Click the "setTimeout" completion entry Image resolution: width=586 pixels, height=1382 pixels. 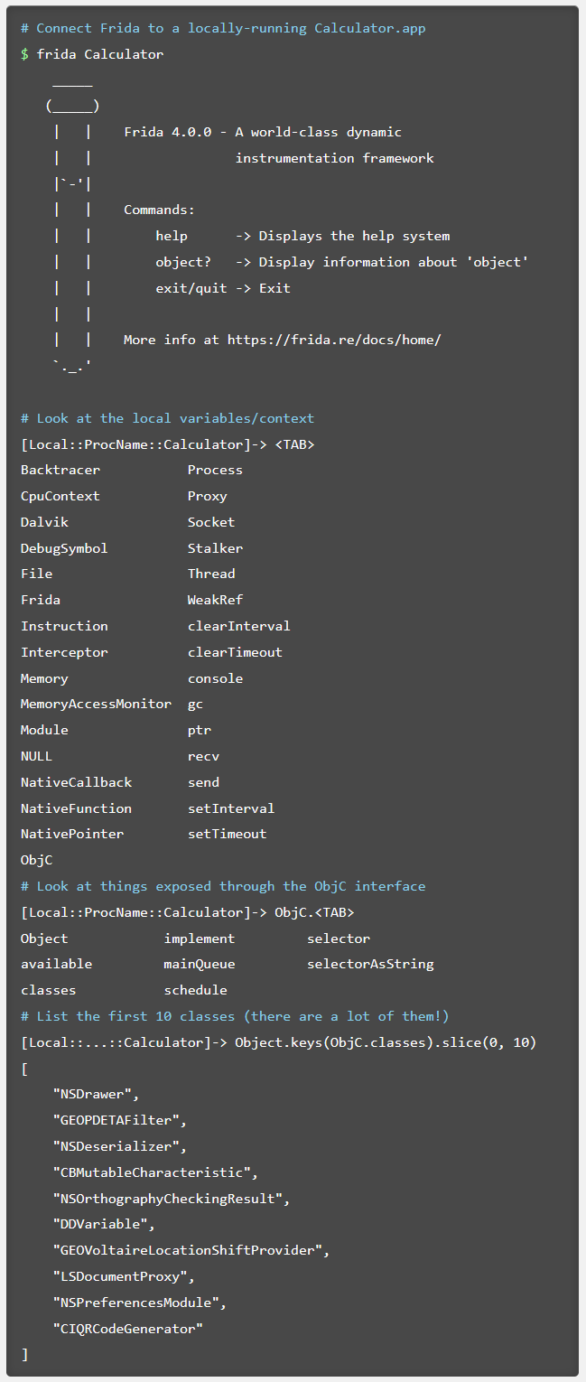click(x=227, y=834)
